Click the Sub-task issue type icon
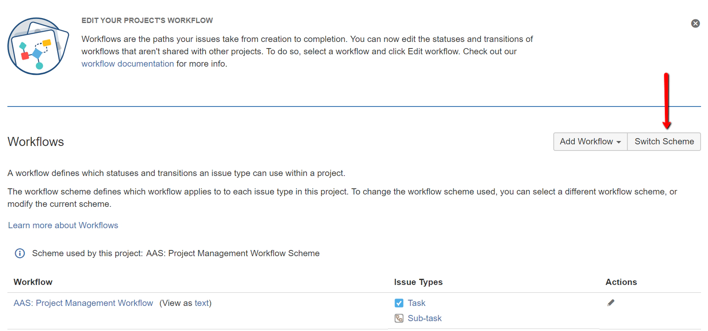Screen dimensions: 708x331 (399, 318)
